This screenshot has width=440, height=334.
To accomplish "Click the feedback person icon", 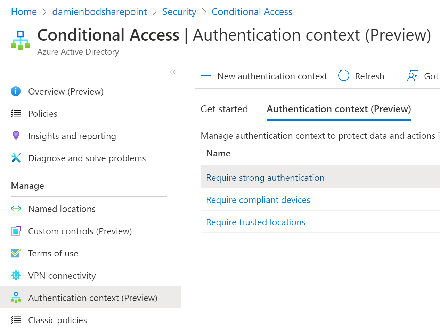I will [x=413, y=76].
